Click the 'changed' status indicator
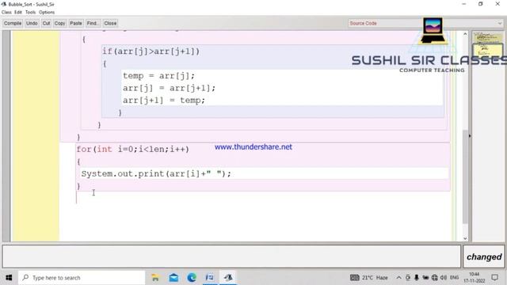Screen dimensions: 507x285 click(484, 256)
